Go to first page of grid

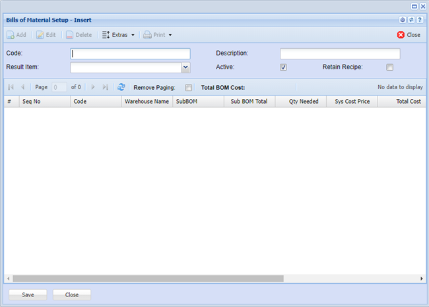pos(11,87)
